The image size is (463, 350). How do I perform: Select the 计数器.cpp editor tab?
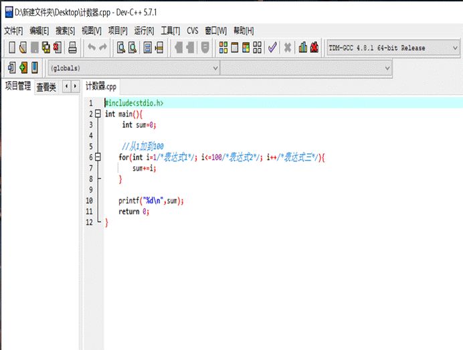tap(101, 86)
